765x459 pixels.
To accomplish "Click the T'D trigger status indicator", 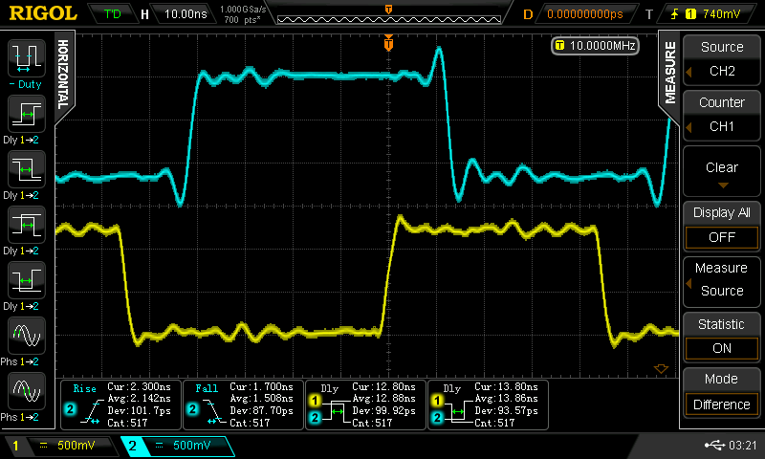I will click(112, 14).
